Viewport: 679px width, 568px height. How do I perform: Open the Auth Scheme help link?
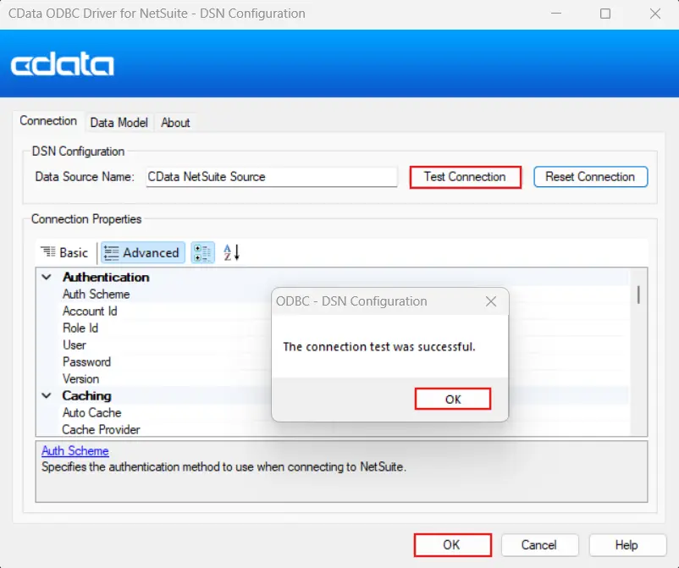(x=75, y=450)
